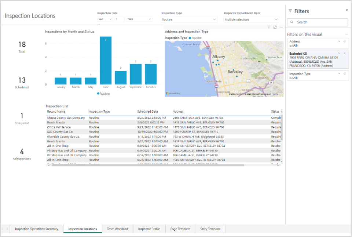Open more options menu of the map visual

point(281,27)
